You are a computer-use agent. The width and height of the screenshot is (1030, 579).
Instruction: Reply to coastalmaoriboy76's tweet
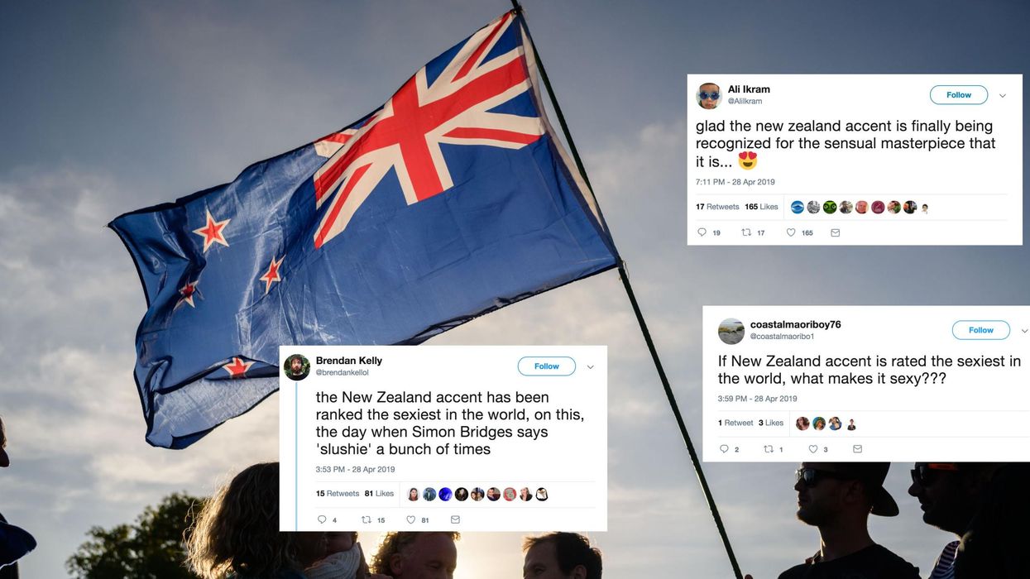pyautogui.click(x=724, y=449)
